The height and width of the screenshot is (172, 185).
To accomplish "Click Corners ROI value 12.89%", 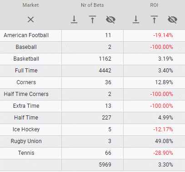I will [164, 82].
